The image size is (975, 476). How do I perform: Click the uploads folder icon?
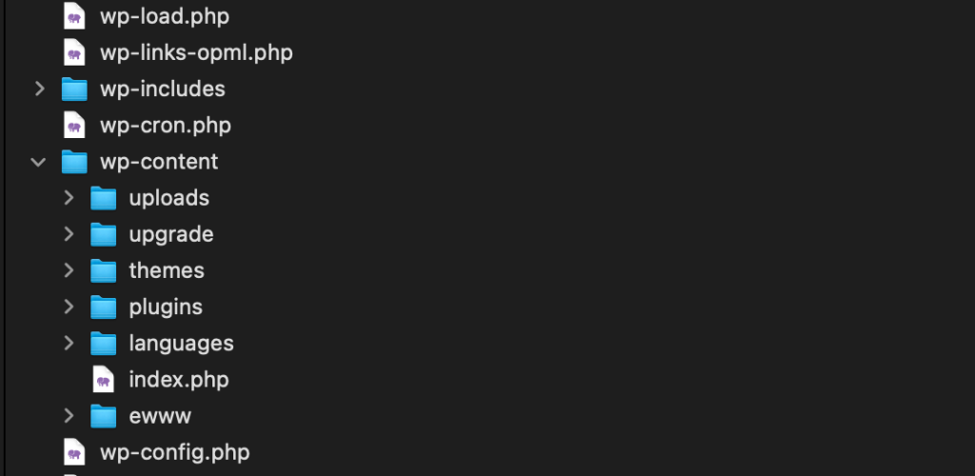[103, 198]
